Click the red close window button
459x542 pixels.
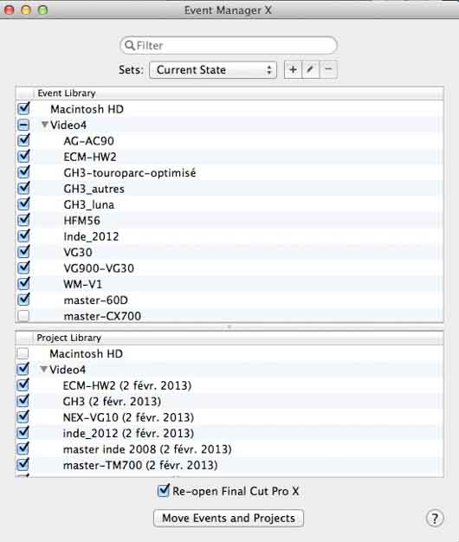click(10, 10)
